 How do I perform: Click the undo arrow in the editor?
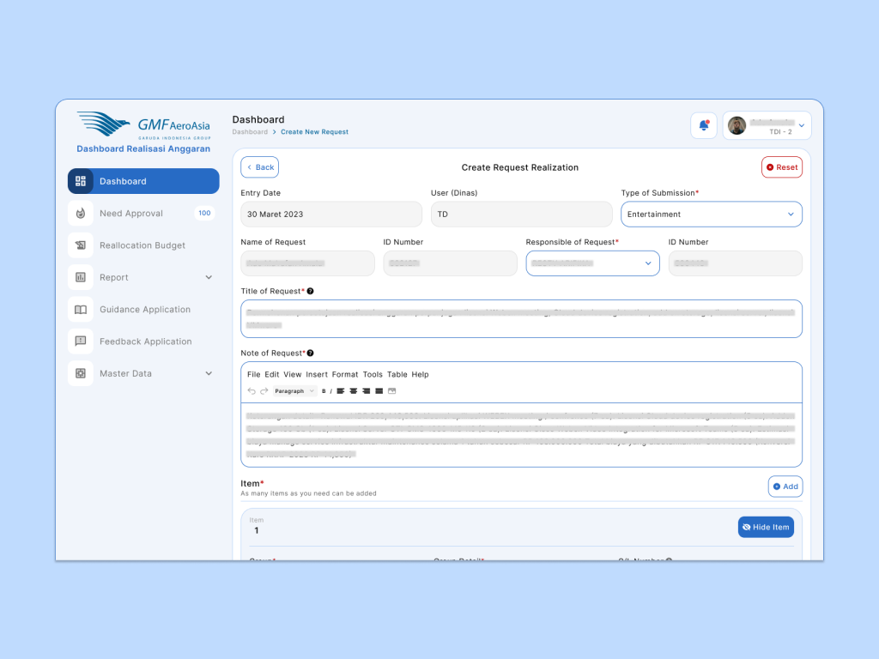coord(252,391)
